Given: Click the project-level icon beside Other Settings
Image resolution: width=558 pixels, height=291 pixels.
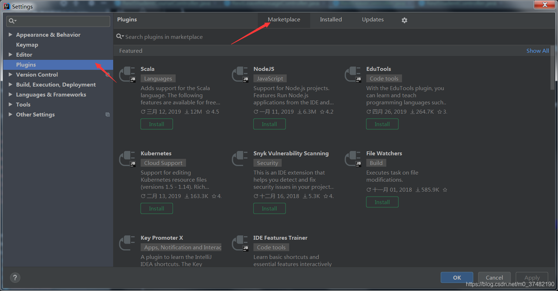Looking at the screenshot, I should click(x=107, y=114).
